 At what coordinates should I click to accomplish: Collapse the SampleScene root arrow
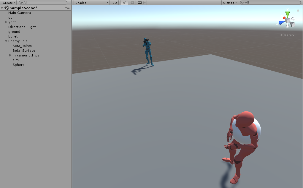tap(2, 8)
